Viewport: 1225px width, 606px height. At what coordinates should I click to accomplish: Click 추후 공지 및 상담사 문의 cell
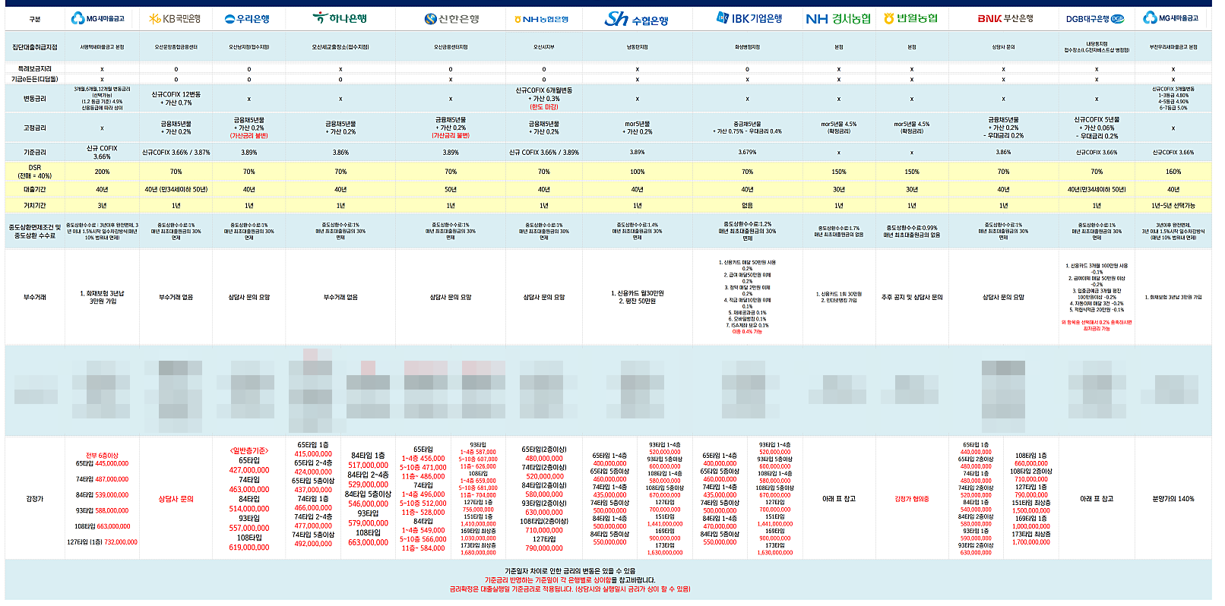pyautogui.click(x=912, y=297)
